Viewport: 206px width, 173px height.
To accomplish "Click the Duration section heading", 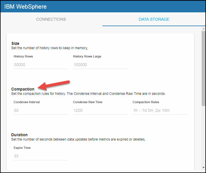I will coord(20,135).
